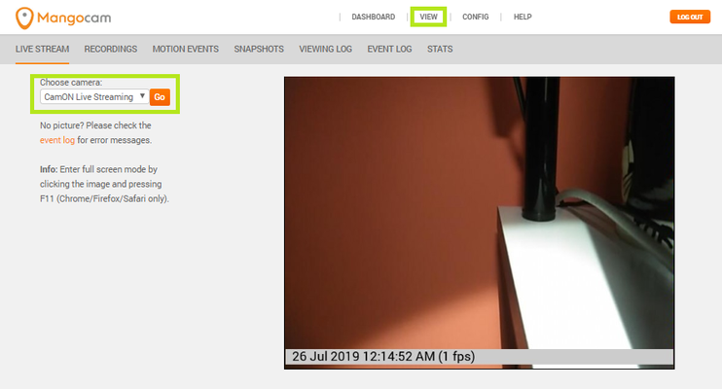
Task: Click the orange Go button
Action: click(160, 97)
